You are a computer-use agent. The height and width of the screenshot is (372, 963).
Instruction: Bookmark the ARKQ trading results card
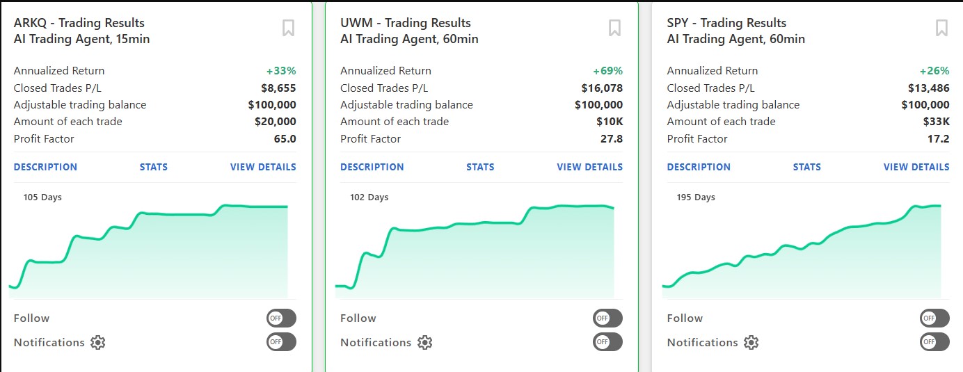(x=288, y=29)
